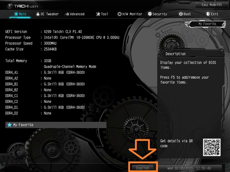
Task: Click the DDR4_B1 row G.Skill value
Action: (x=64, y=84)
